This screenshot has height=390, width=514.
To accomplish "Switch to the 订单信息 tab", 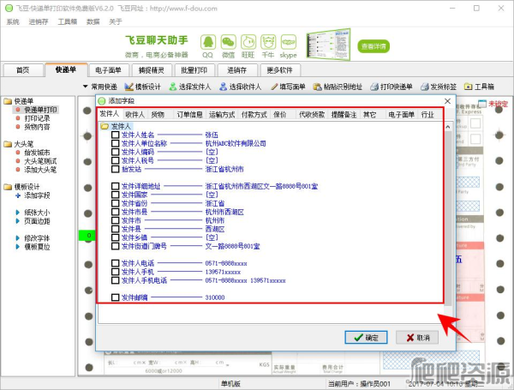I will coord(190,115).
